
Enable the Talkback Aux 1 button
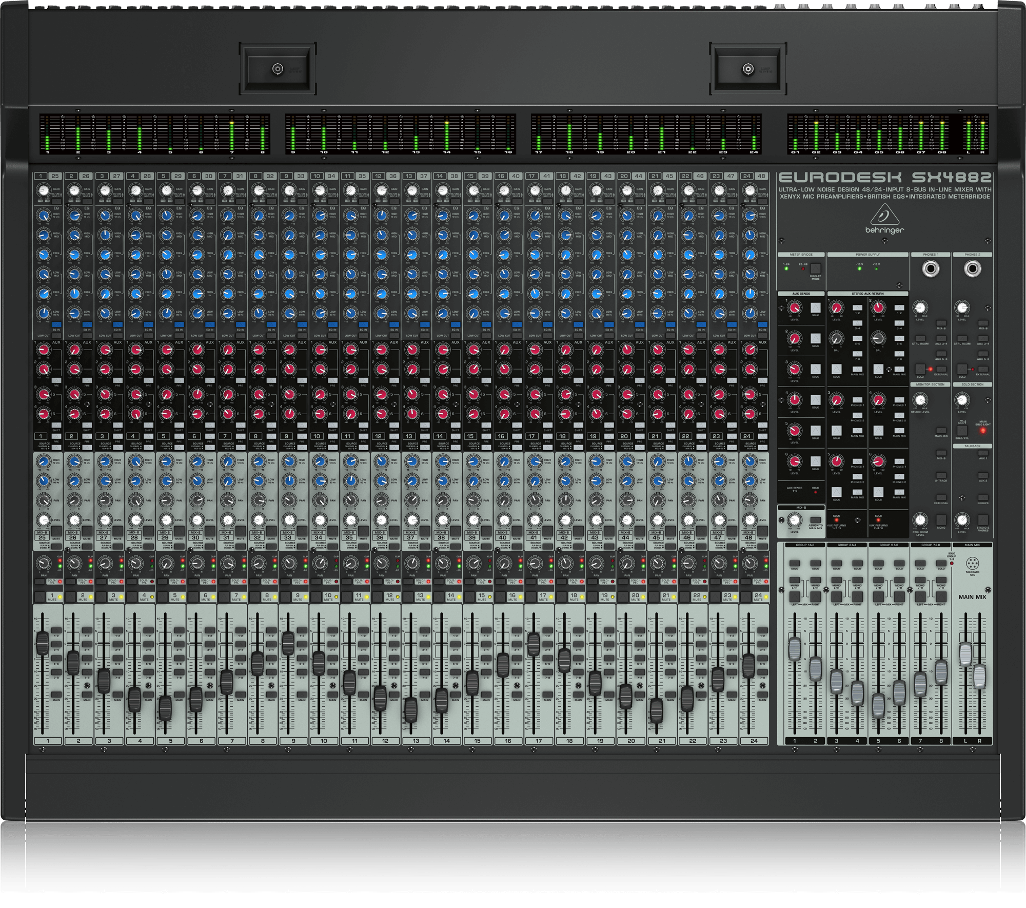tap(983, 453)
